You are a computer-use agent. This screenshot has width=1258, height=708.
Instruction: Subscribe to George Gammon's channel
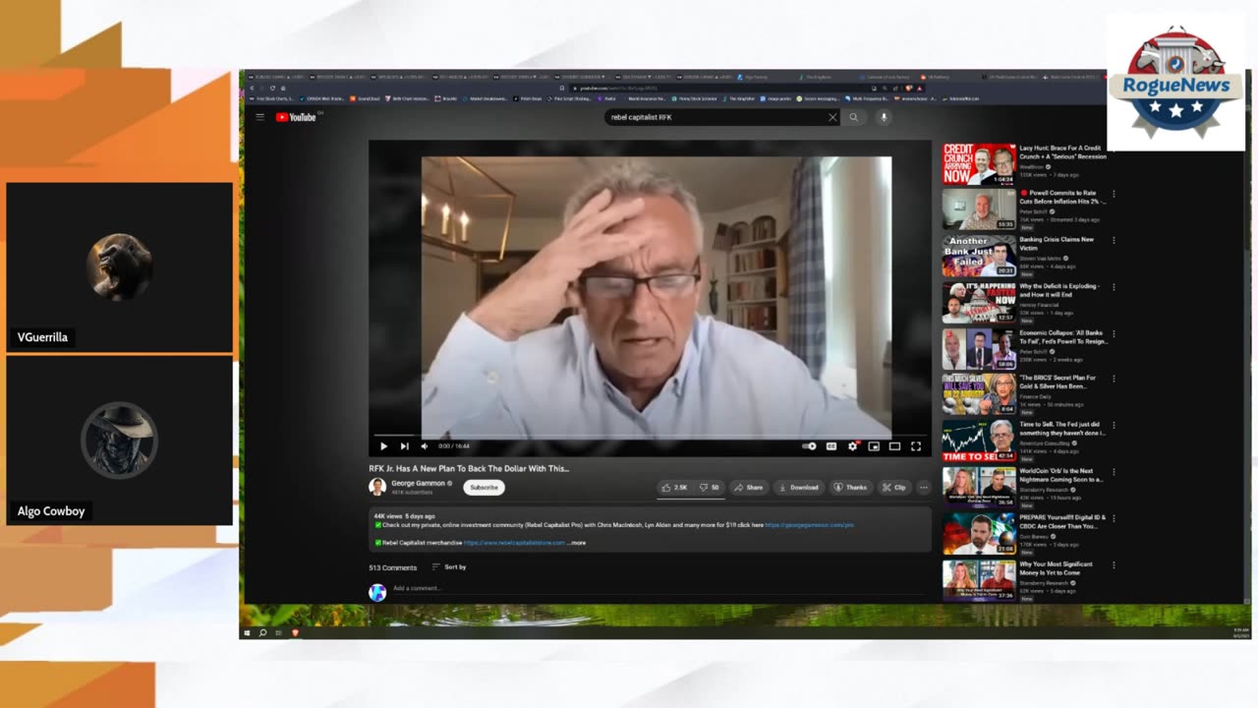(x=484, y=487)
